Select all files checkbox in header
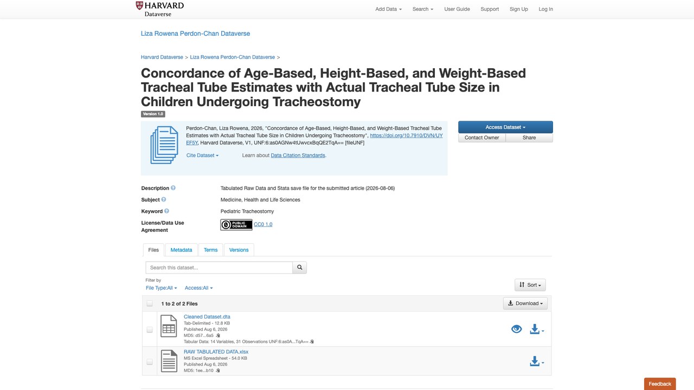Image resolution: width=694 pixels, height=390 pixels. click(150, 303)
